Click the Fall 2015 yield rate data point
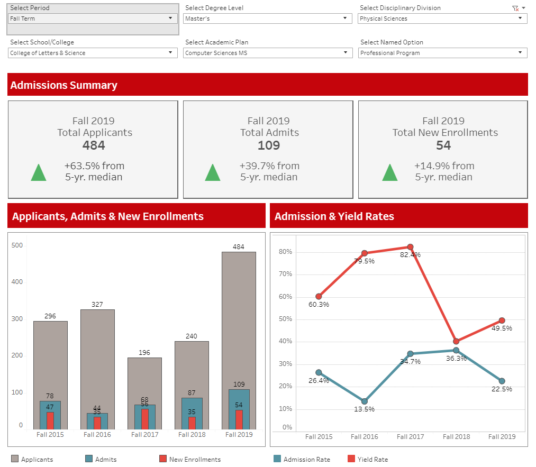Image resolution: width=536 pixels, height=467 pixels. click(319, 297)
